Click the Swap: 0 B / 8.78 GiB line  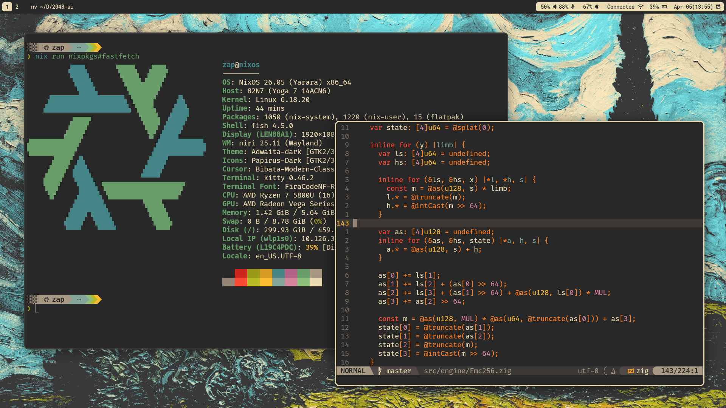[x=274, y=221]
